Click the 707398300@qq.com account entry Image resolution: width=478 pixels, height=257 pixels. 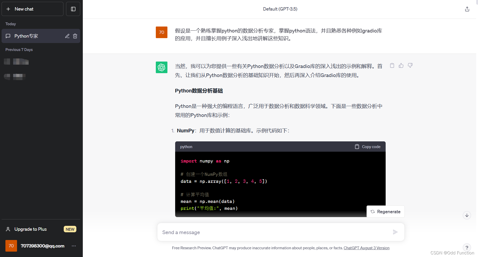[41, 246]
